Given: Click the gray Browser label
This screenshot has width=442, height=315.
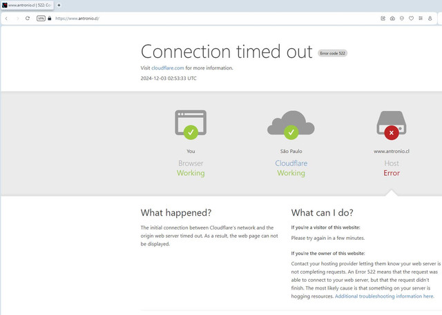Looking at the screenshot, I should pyautogui.click(x=191, y=163).
